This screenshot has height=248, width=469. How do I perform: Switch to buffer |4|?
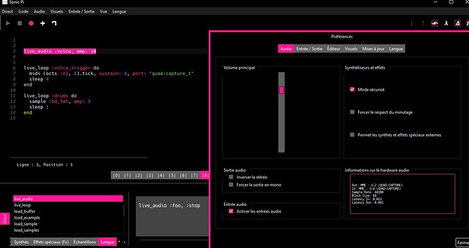click(x=161, y=175)
